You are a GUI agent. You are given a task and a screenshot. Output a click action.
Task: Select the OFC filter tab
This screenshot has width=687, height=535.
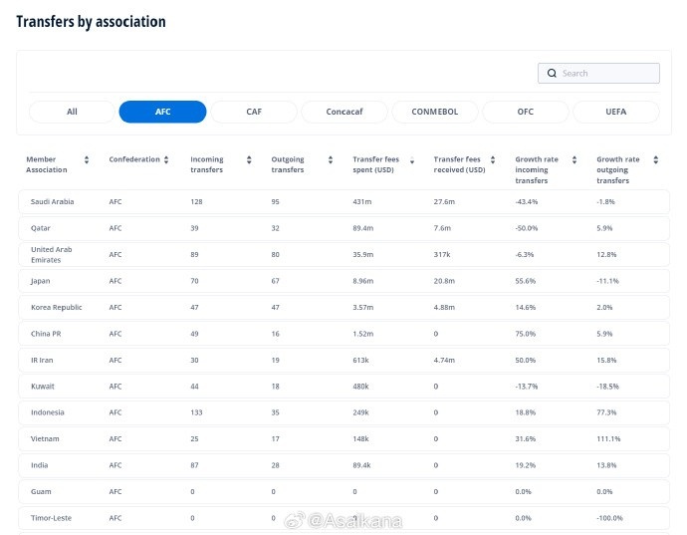tap(526, 112)
